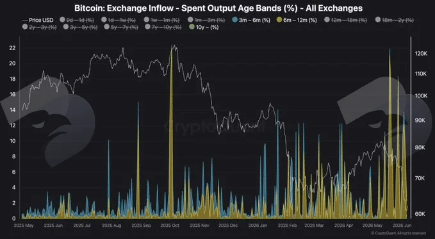Click the blue 3m ~ 6m (%) legend dot
The image size is (435, 239).
235,20
